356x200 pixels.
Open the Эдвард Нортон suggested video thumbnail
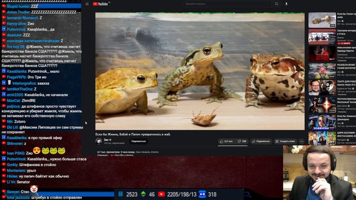coord(322,54)
